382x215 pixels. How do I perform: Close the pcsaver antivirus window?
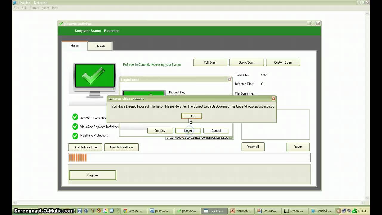pos(318,23)
